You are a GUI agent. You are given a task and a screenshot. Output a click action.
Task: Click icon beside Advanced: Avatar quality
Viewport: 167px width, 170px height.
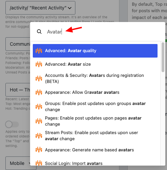[39, 51]
